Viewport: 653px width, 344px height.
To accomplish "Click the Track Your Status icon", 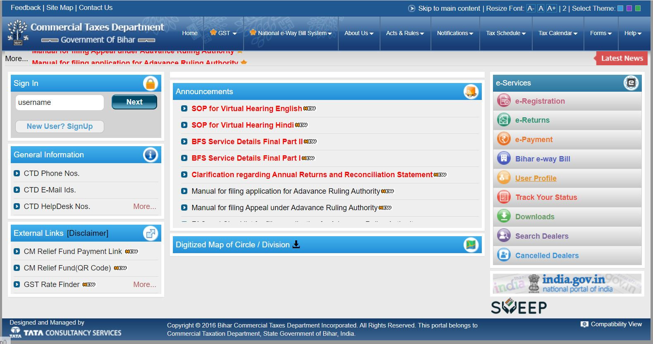I will point(503,197).
